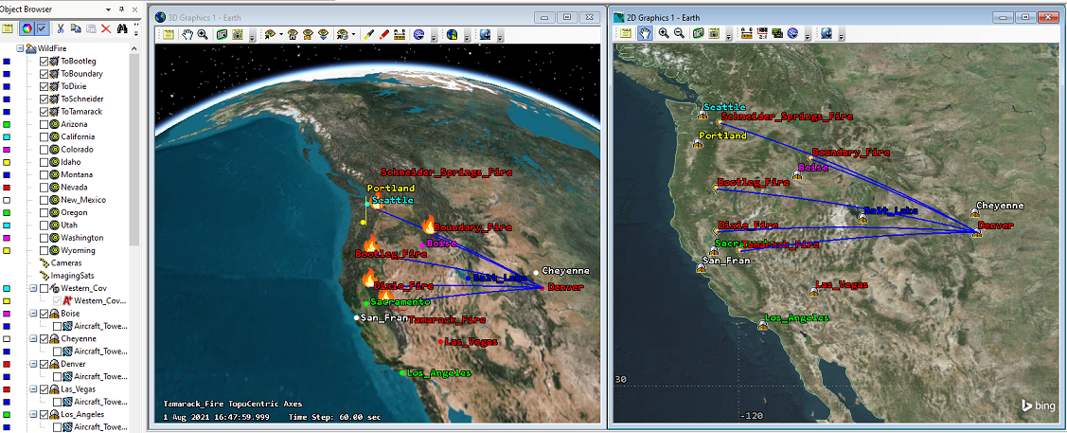The image size is (1067, 433).
Task: Click the green earth icon in 3D Graphics toolbar
Action: click(x=452, y=34)
